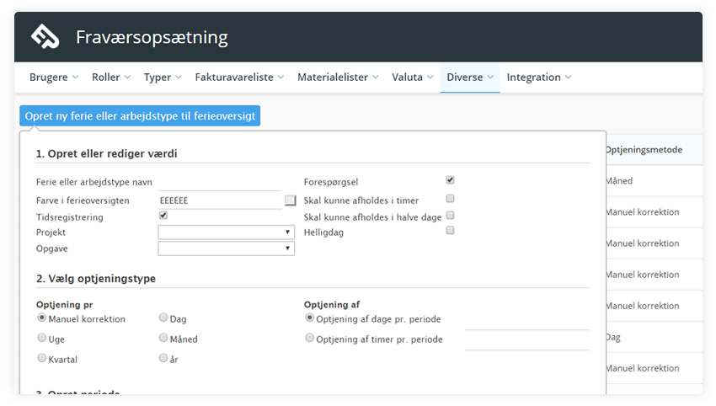
Task: Click the EEEEEE color value field
Action: (x=220, y=200)
